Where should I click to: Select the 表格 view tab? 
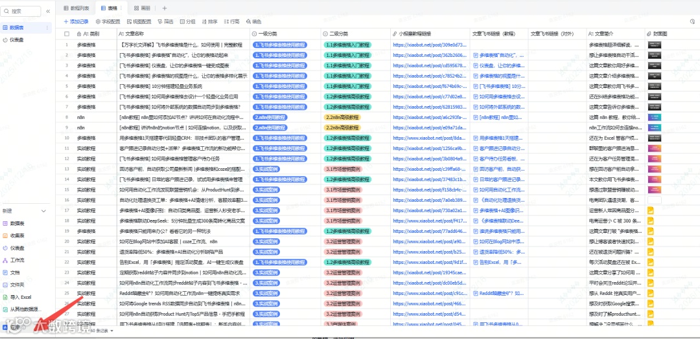[x=109, y=8]
